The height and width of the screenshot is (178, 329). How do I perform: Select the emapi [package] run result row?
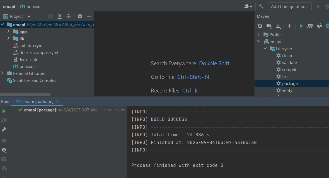coord(71,110)
